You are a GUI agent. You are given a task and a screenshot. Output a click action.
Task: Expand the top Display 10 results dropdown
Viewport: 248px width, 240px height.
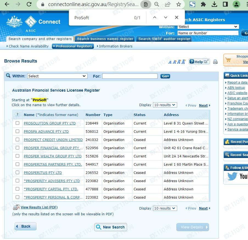point(165,105)
